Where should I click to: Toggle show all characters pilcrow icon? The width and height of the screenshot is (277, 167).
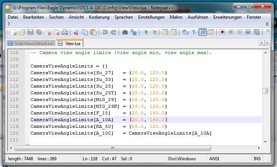point(194,32)
